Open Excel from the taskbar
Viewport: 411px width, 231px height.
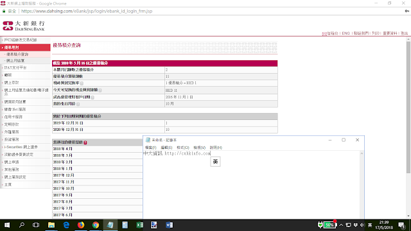[x=139, y=225]
